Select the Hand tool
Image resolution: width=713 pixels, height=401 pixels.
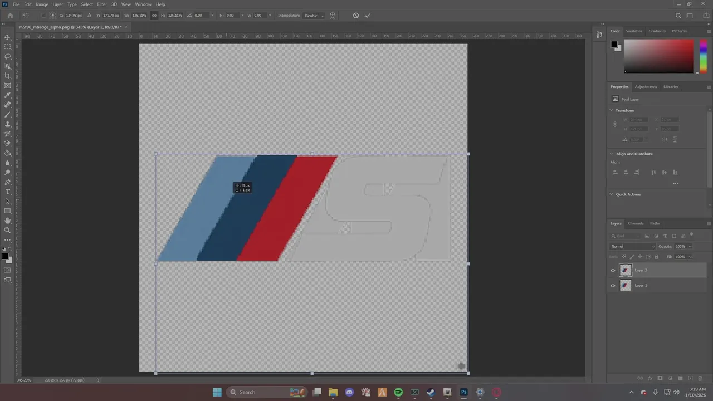[x=8, y=221]
